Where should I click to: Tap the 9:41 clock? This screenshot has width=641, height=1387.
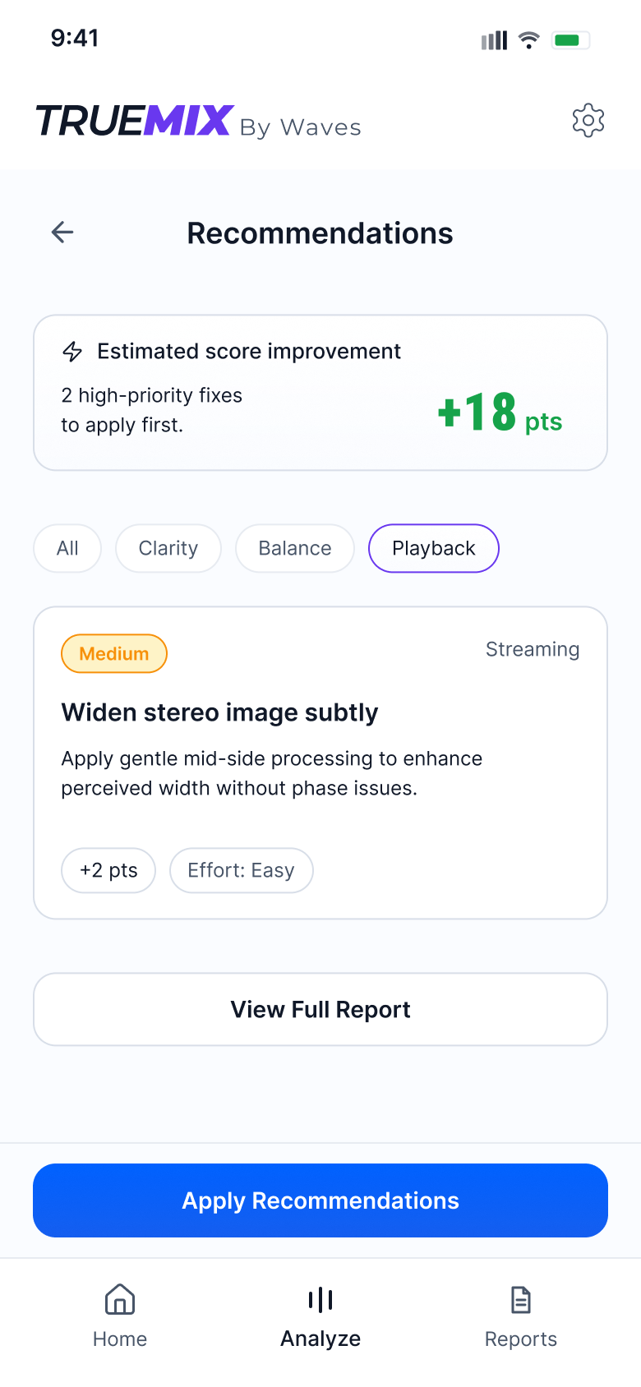click(75, 38)
